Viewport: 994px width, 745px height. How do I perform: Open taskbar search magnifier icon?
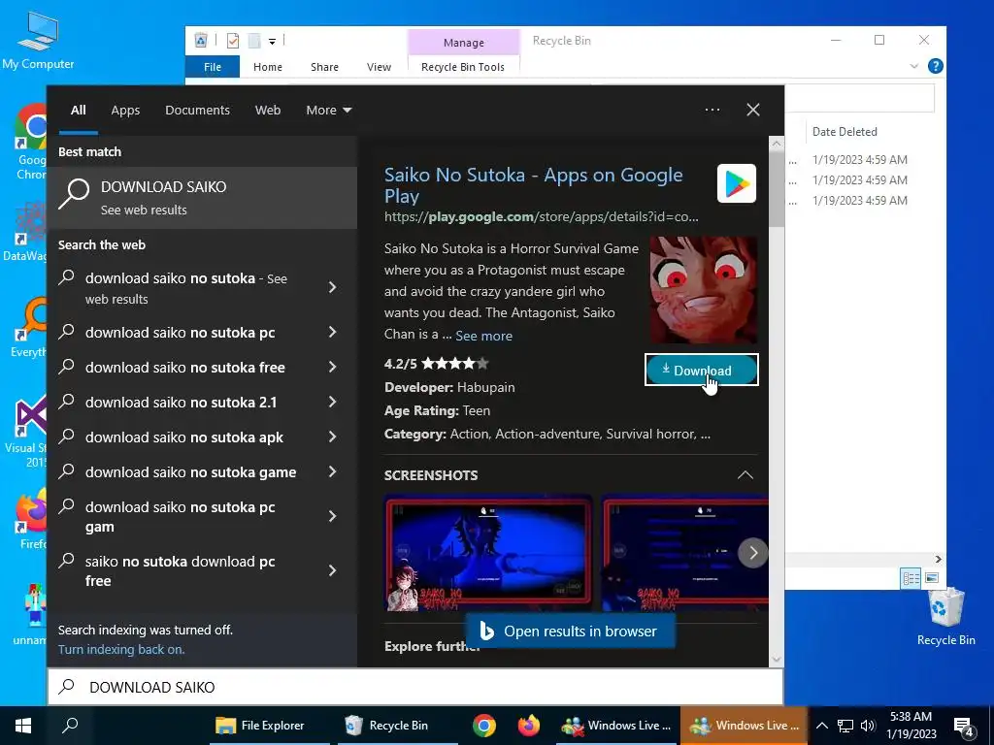click(x=70, y=726)
